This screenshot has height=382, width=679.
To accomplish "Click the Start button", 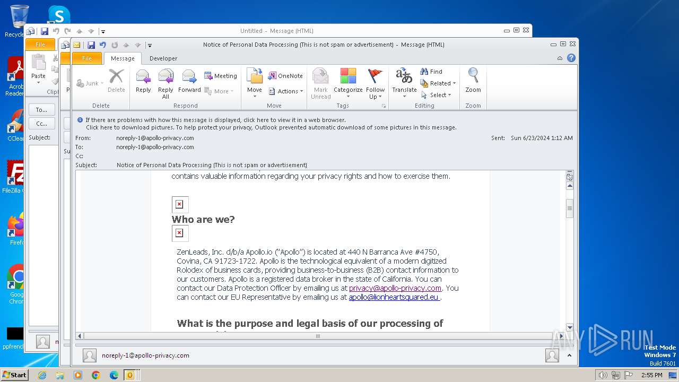I will [x=14, y=375].
